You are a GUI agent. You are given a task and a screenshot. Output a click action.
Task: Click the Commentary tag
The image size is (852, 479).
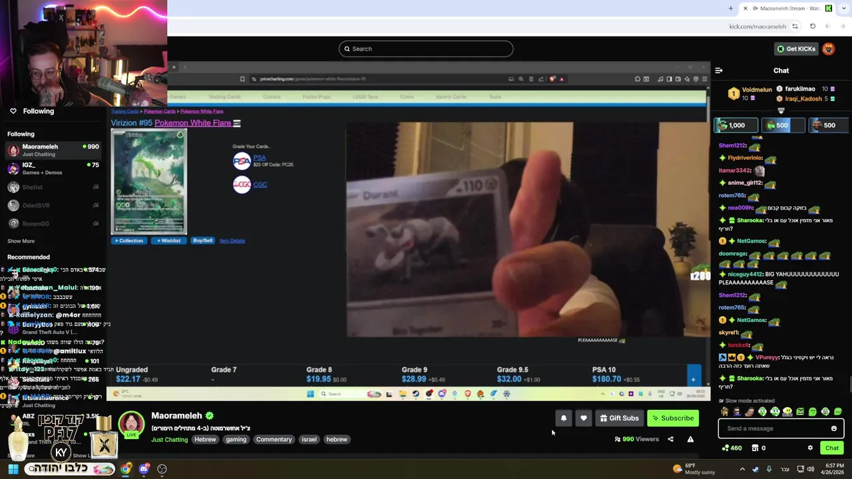pos(274,439)
